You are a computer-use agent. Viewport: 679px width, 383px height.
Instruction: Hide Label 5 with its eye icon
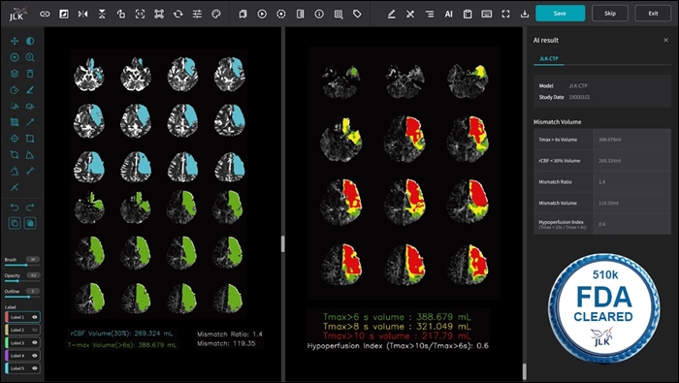point(35,368)
